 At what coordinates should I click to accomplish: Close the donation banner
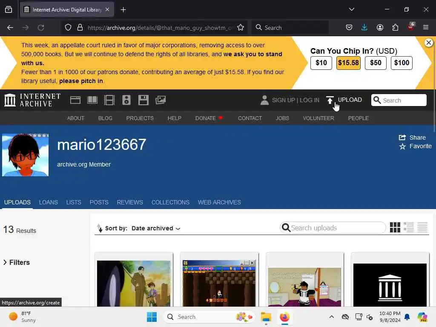[x=428, y=43]
